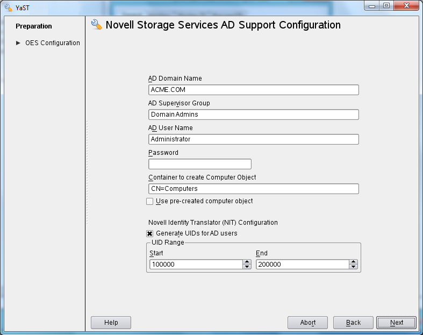
Task: Proceed with the Next button
Action: [x=396, y=323]
